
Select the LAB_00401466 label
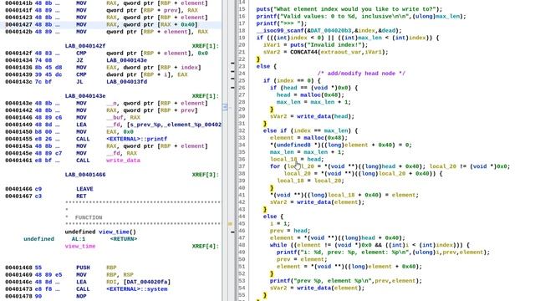coord(85,175)
